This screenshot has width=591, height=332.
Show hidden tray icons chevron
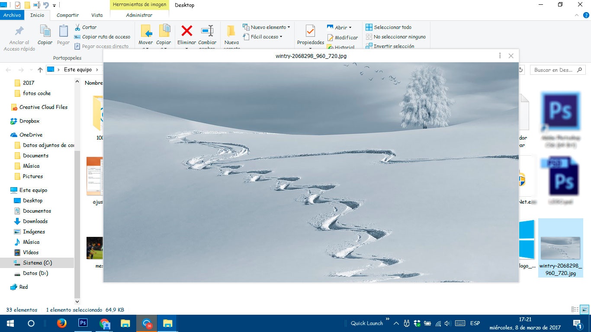coord(396,323)
